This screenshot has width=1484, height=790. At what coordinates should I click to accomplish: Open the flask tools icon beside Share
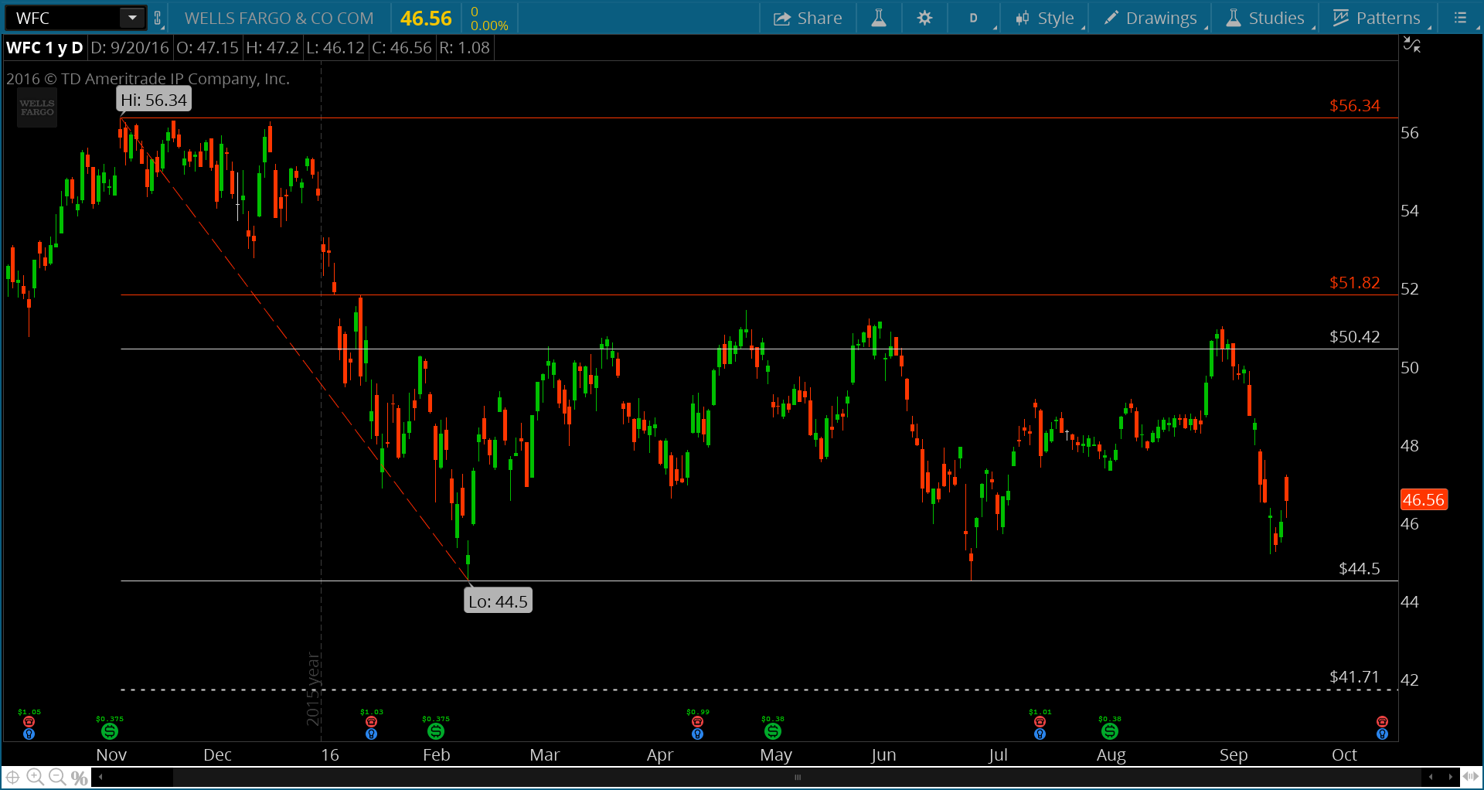879,18
